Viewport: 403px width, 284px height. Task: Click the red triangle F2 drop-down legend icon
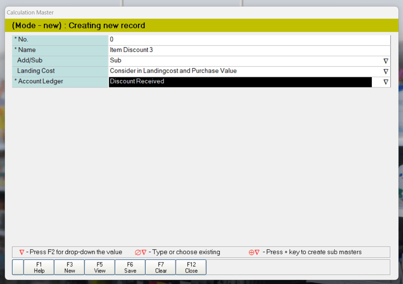(22, 252)
